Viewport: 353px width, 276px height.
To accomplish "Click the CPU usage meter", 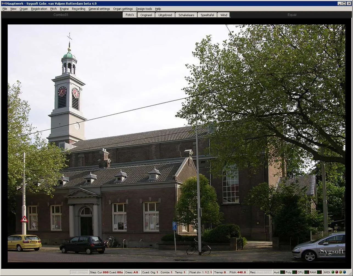I will tap(307, 272).
